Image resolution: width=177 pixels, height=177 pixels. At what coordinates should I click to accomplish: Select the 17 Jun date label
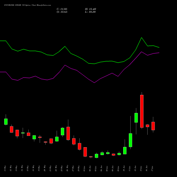point(153,169)
